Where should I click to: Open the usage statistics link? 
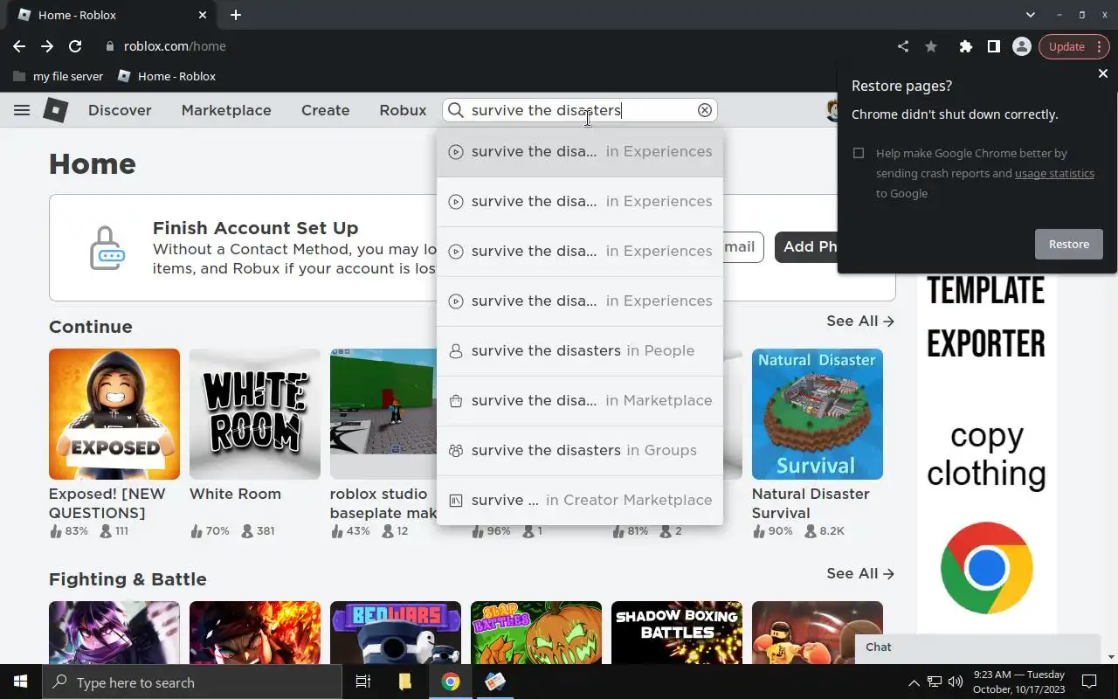(1054, 173)
